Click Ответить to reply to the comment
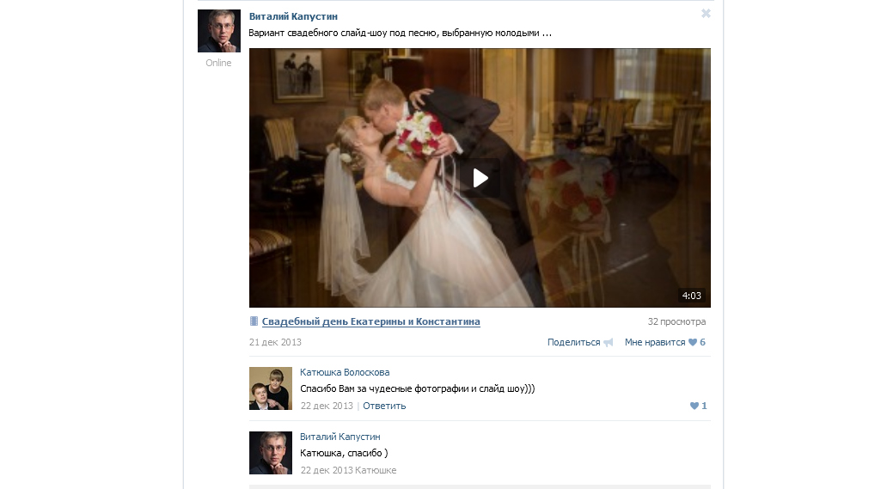The width and height of the screenshot is (869, 489). click(x=384, y=406)
